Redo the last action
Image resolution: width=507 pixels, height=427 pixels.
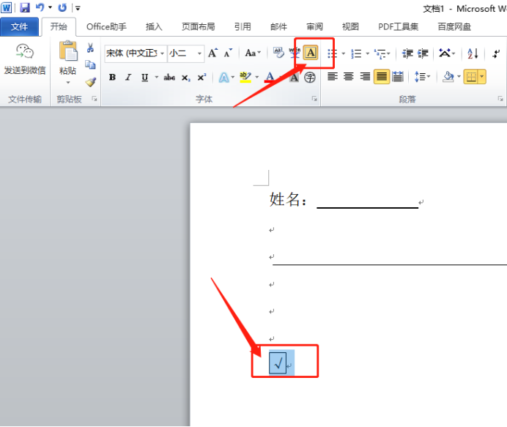[62, 7]
